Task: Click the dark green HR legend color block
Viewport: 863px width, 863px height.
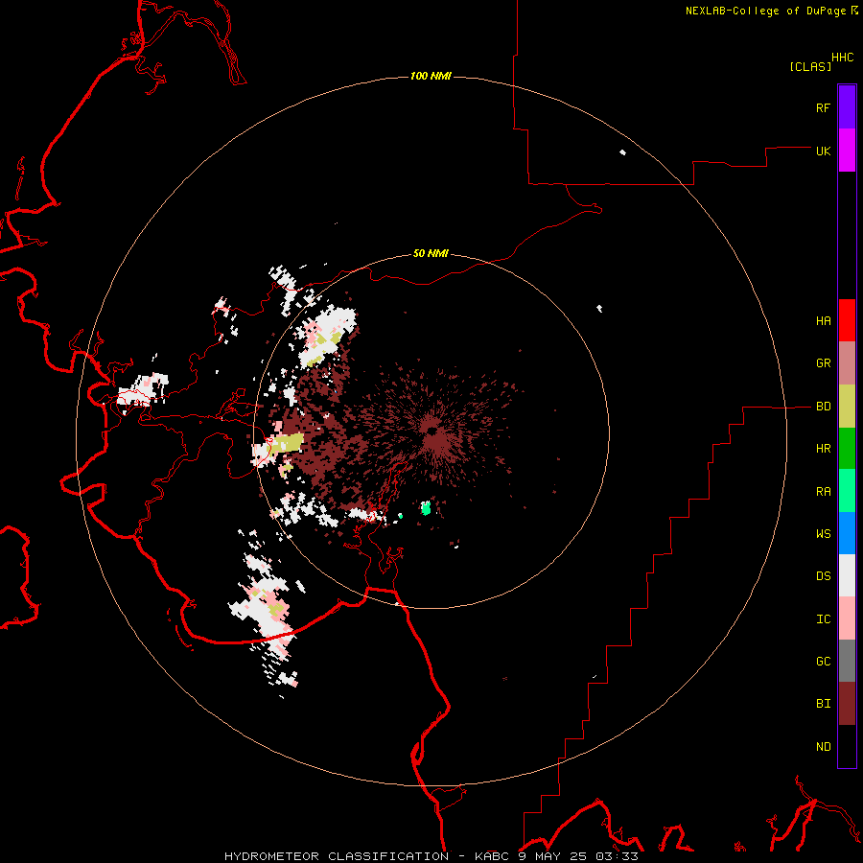Action: click(x=847, y=449)
